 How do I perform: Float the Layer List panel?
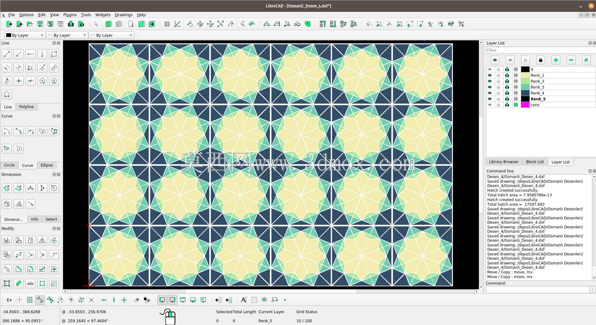(x=590, y=43)
